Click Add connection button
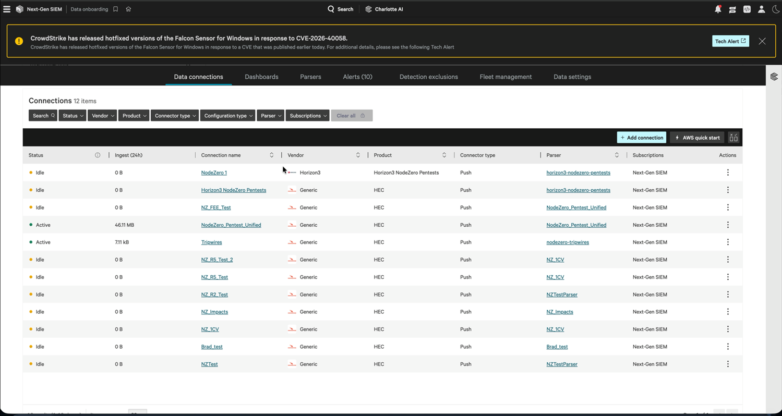The height and width of the screenshot is (416, 782). (642, 138)
